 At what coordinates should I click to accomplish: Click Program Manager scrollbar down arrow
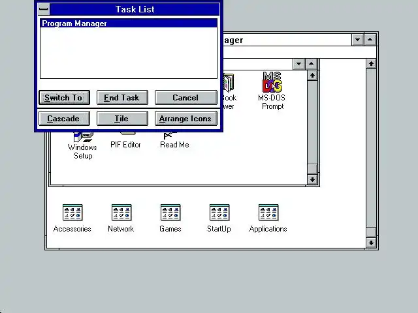coord(371,243)
